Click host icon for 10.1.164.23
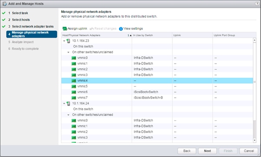 tap(68, 41)
